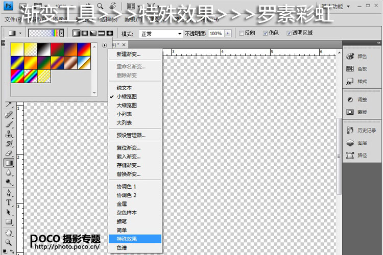
Task: Select the Rectangle shape tool
Action: [9, 222]
